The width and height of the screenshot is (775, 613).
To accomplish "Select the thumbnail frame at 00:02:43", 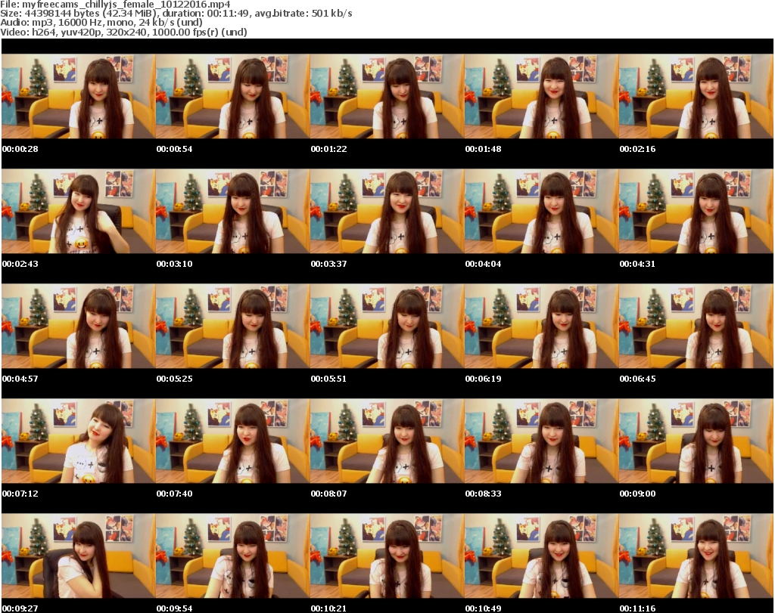I will tap(79, 211).
